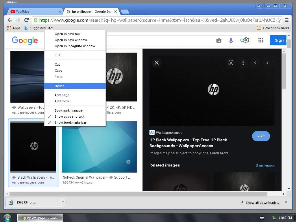
Task: Click the horizontal scrollbar at the bottom of the page
Action: coord(138,194)
